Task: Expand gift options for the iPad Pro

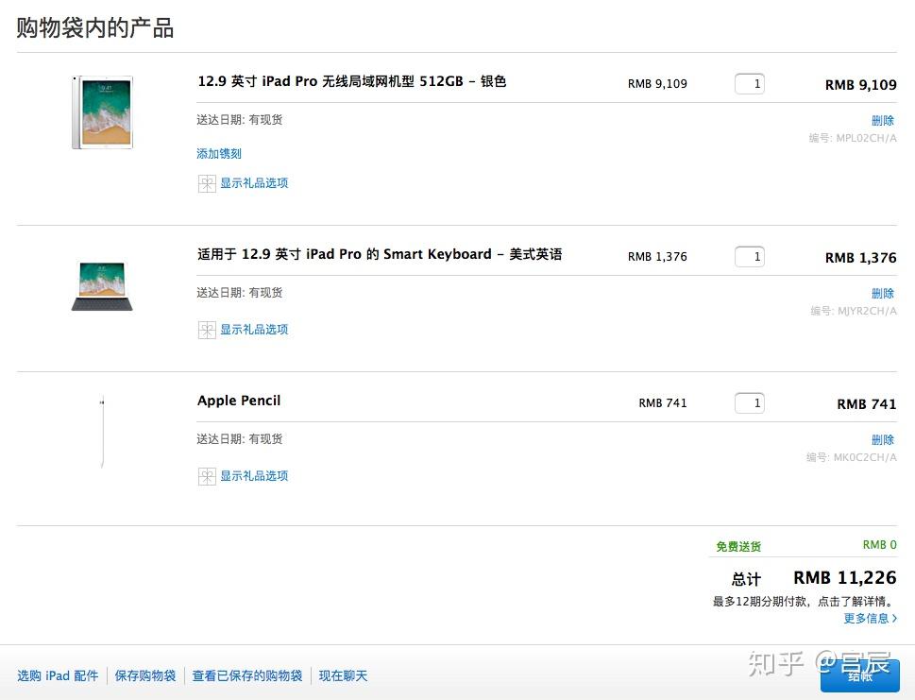Action: point(253,183)
